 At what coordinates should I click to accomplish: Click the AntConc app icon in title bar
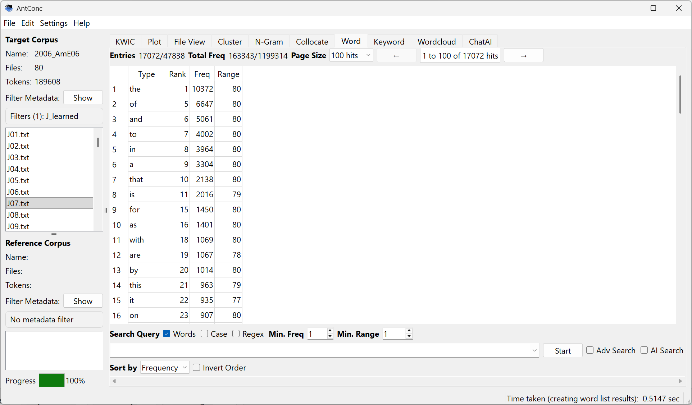tap(9, 8)
